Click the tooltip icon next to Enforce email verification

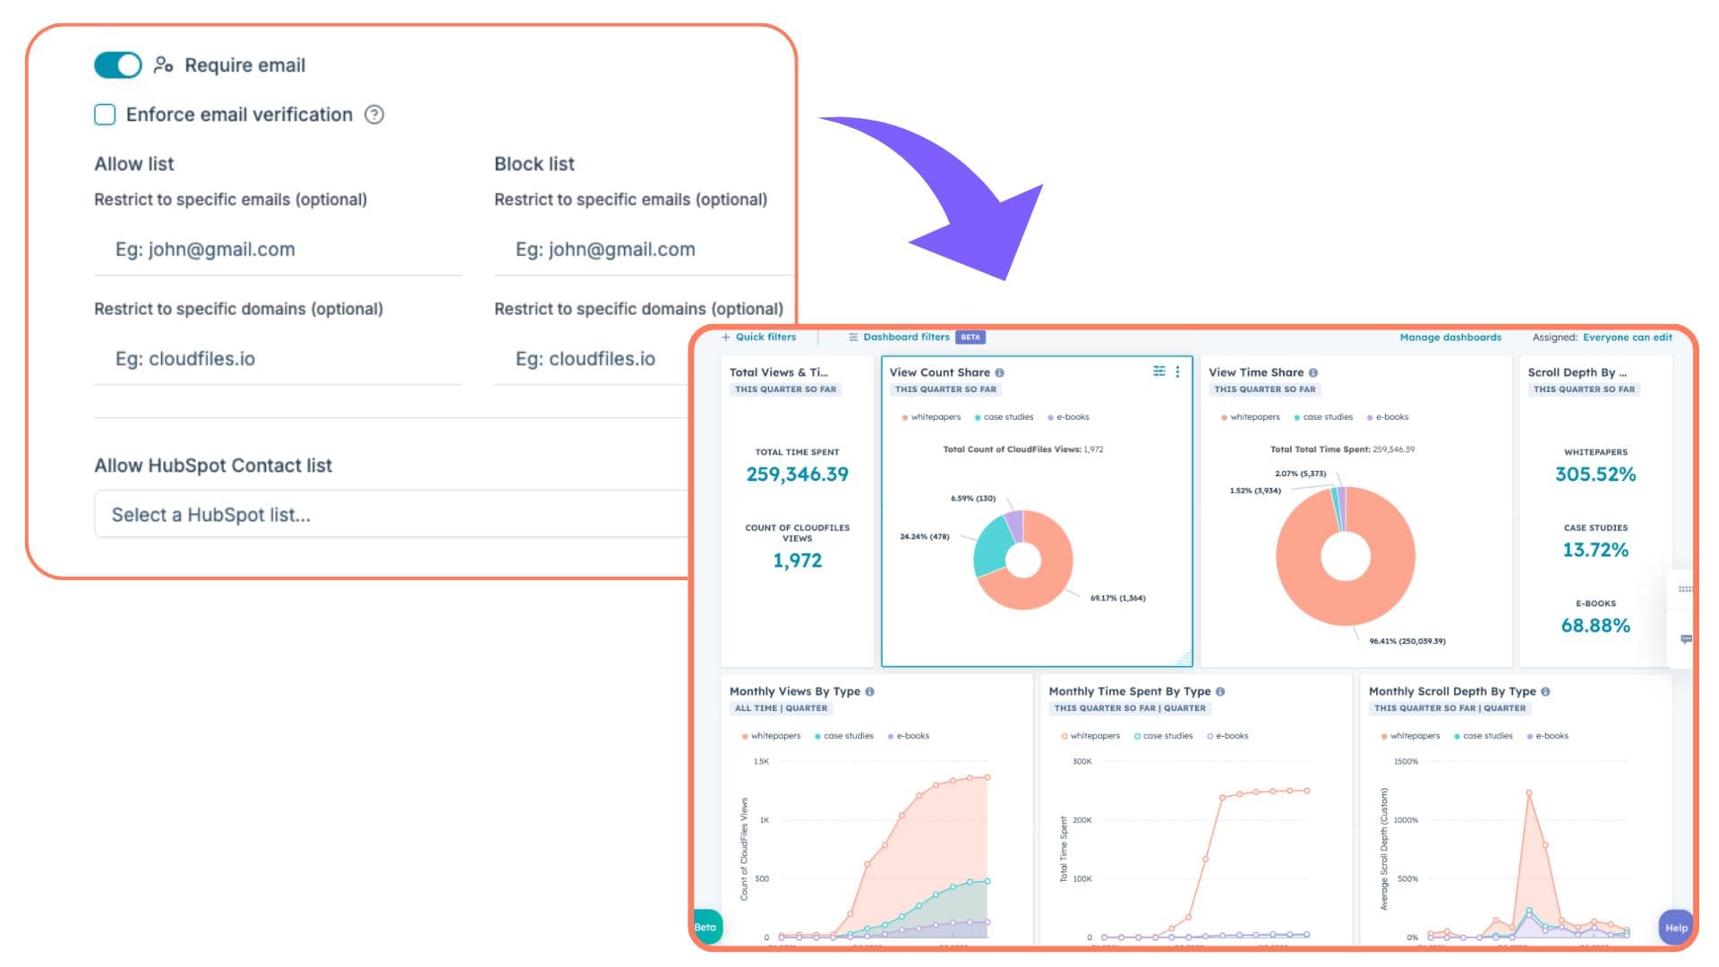coord(375,115)
